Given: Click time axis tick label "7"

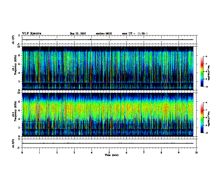Looking at the screenshot, I should point(144,153).
